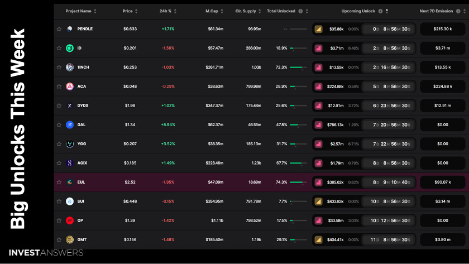Click ACA's 799.98m circulating supply

point(253,87)
